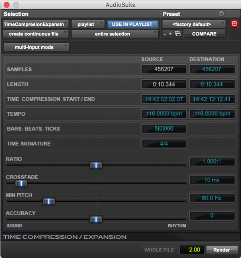Click the ACCURACY slider handle
Image resolution: width=241 pixels, height=258 pixels.
click(x=96, y=219)
